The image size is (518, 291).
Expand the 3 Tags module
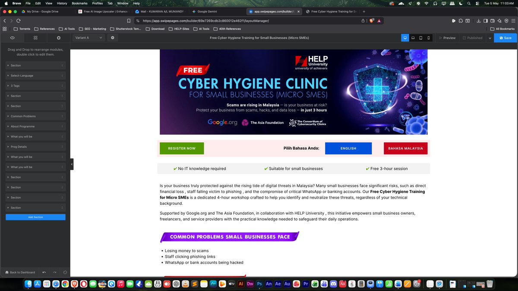tap(8, 86)
